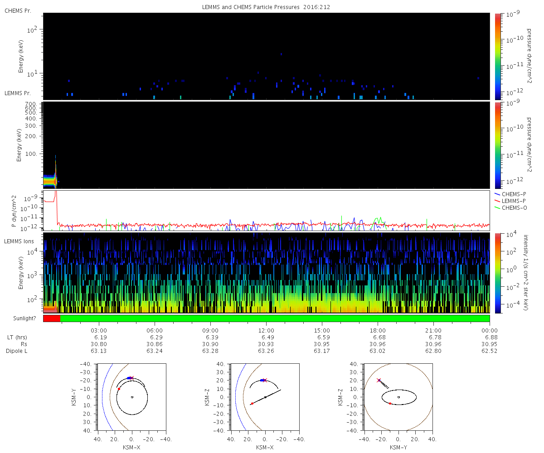Click the 18:00 time axis label
The width and height of the screenshot is (544, 453).
pos(378,330)
